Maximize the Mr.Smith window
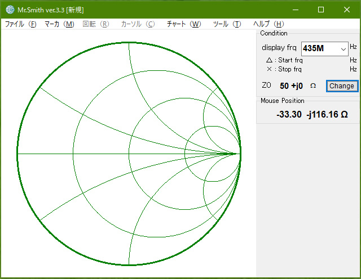The height and width of the screenshot is (279, 361). [x=321, y=10]
